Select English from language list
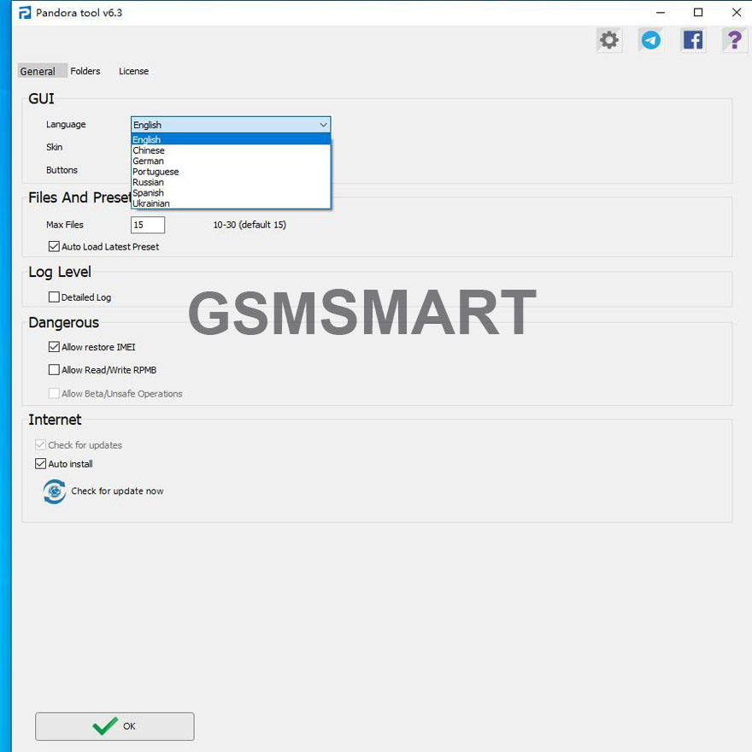Viewport: 752px width, 752px height. pos(231,139)
